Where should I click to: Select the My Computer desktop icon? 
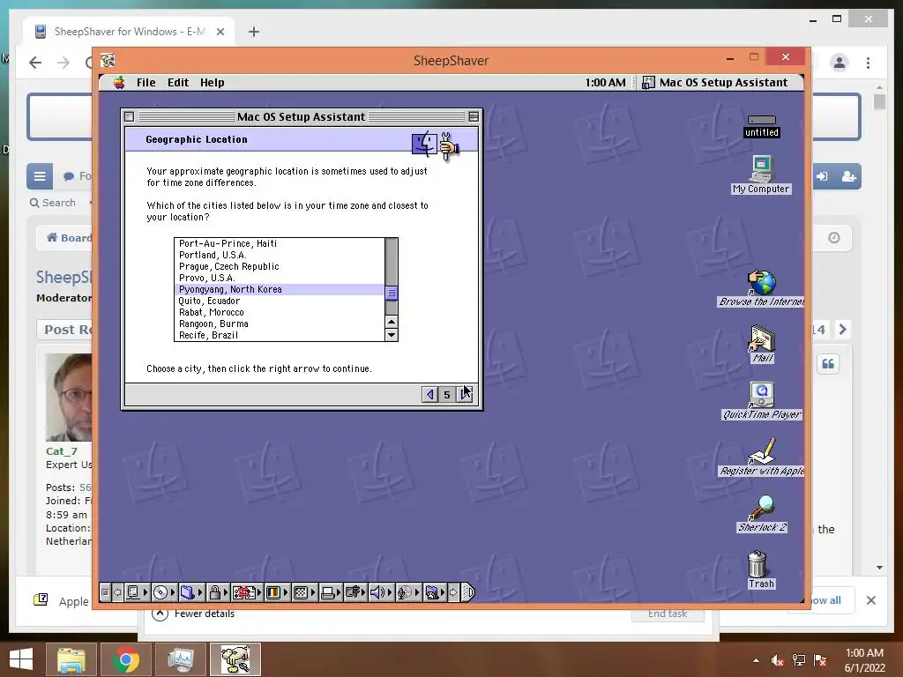point(761,175)
